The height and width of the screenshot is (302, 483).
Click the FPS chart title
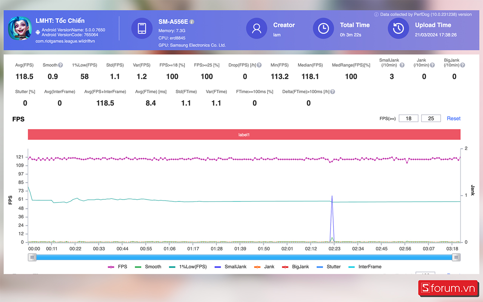coord(18,119)
